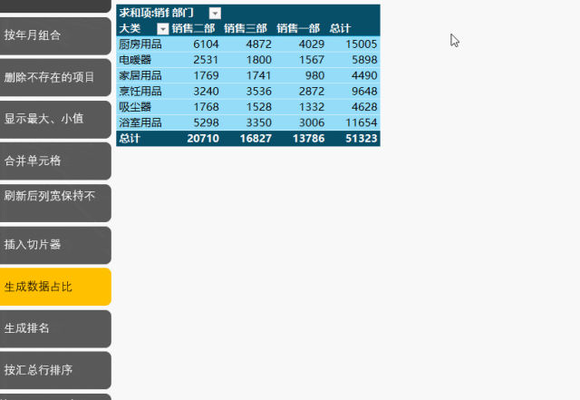Open the 大类 row filter dropdown

pyautogui.click(x=163, y=29)
